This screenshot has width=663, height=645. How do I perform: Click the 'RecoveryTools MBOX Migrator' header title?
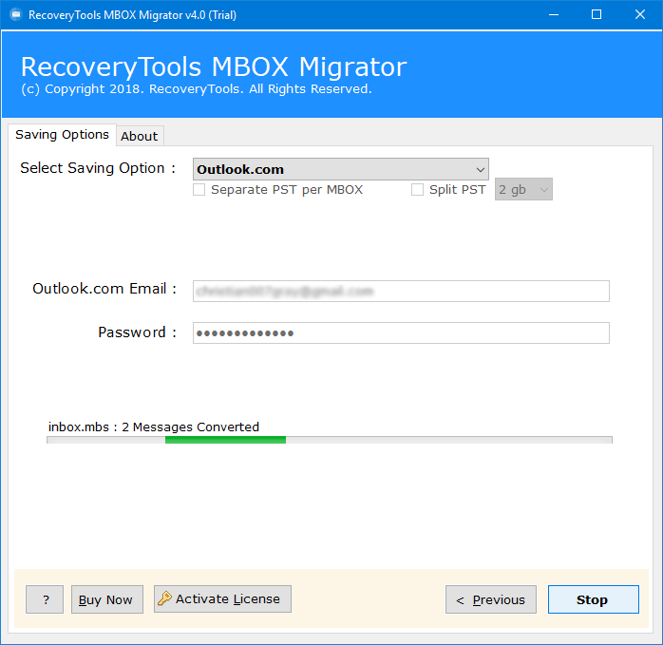(x=214, y=66)
